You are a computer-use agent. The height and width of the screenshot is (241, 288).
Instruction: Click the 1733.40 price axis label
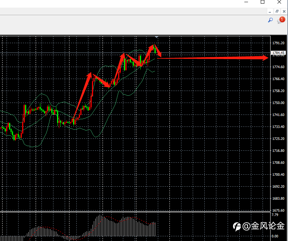pyautogui.click(x=278, y=126)
